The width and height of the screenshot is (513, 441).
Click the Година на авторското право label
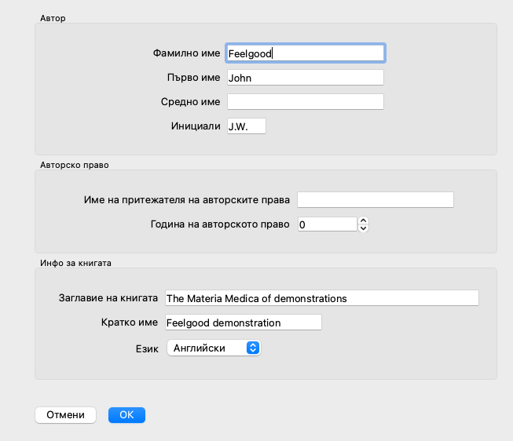coord(220,224)
